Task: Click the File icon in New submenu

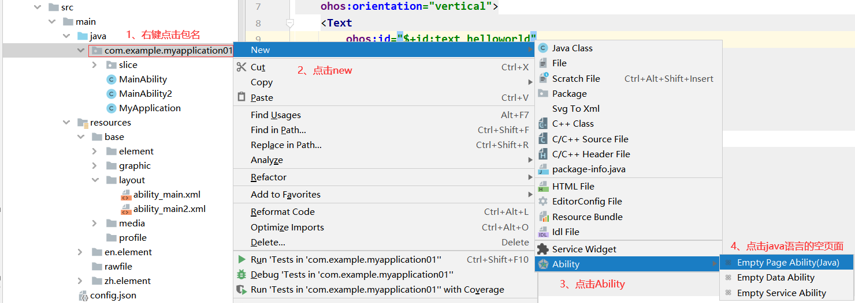Action: pos(543,63)
